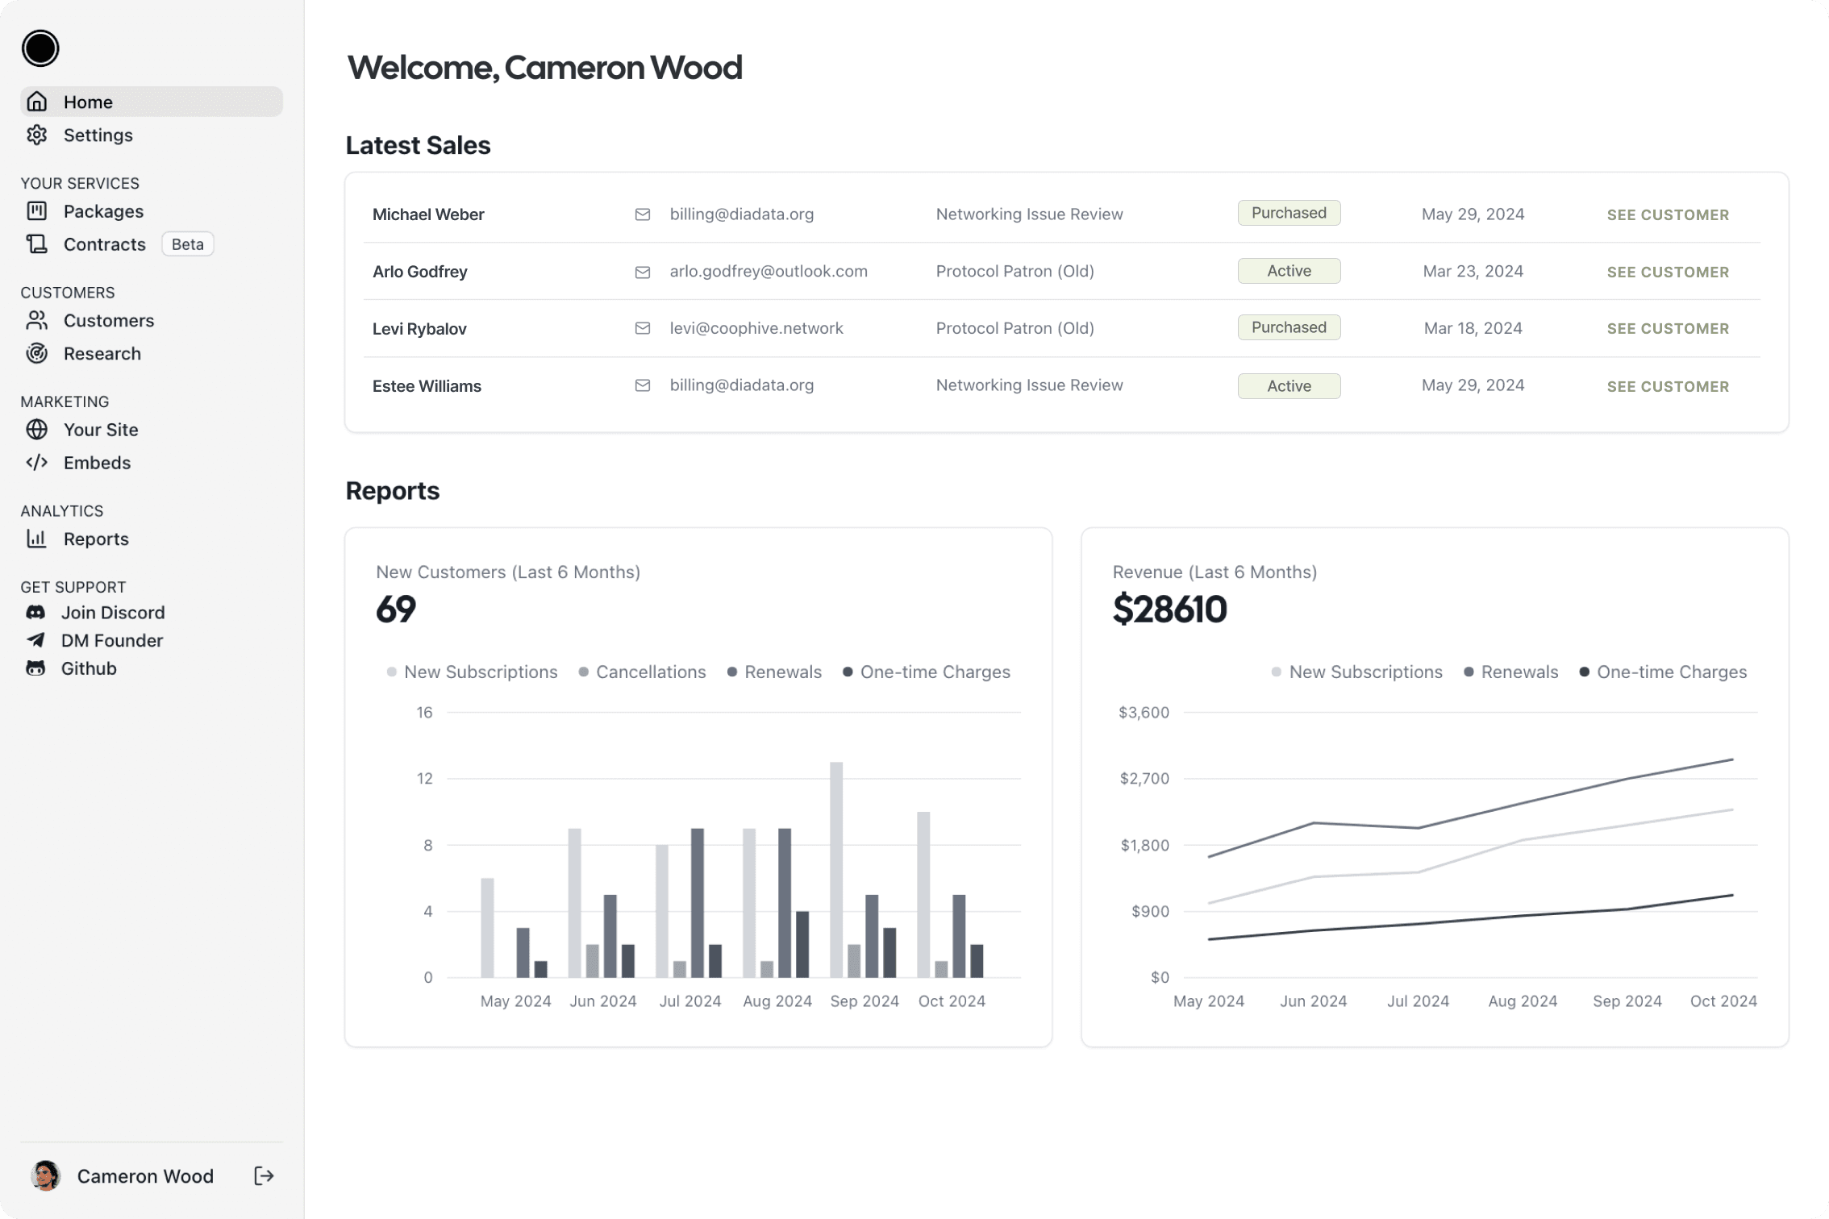Screen dimensions: 1829x1219
Task: Click the Mar 23, 2024 date
Action: pyautogui.click(x=1473, y=272)
